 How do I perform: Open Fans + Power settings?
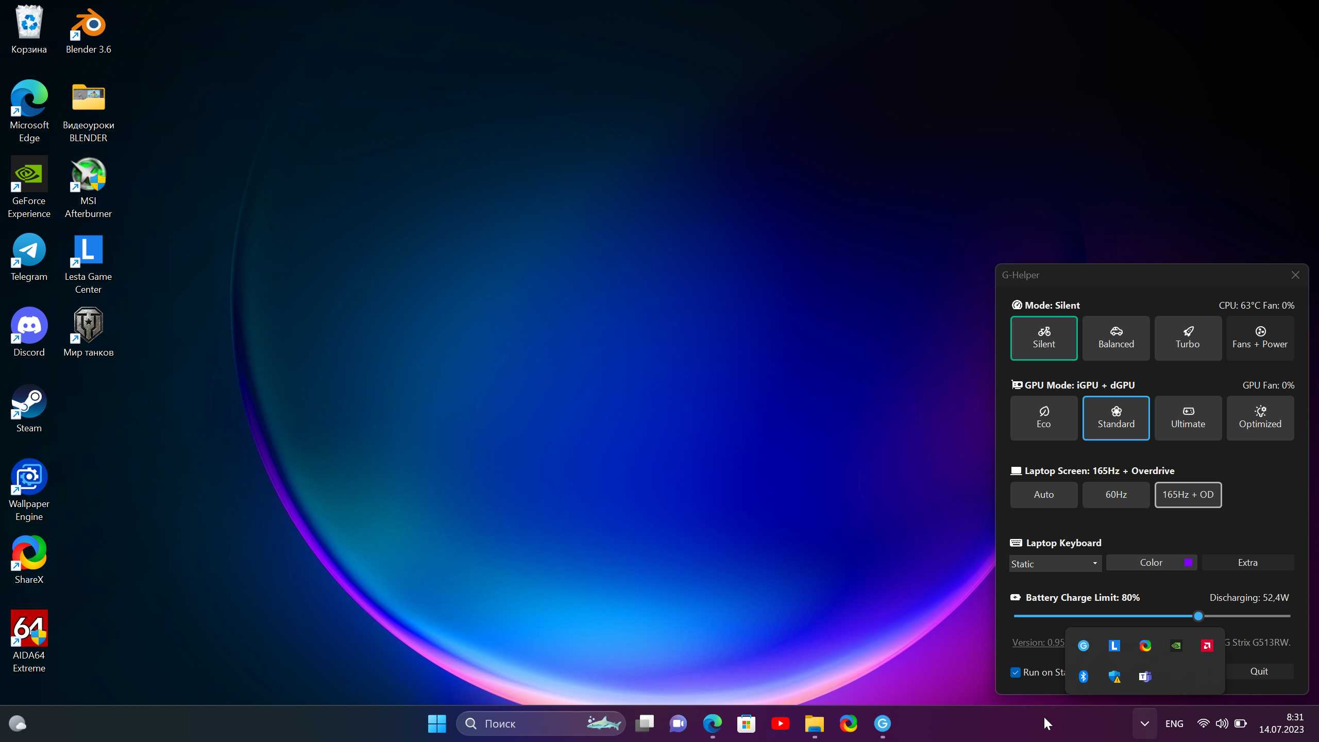(x=1260, y=338)
